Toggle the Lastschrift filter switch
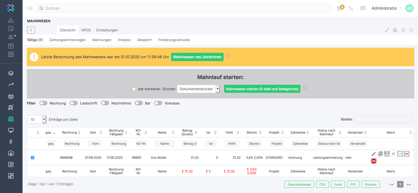The image size is (418, 193). point(74,103)
